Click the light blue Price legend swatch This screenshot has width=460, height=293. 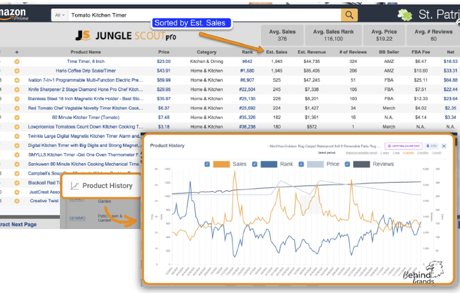(x=316, y=164)
